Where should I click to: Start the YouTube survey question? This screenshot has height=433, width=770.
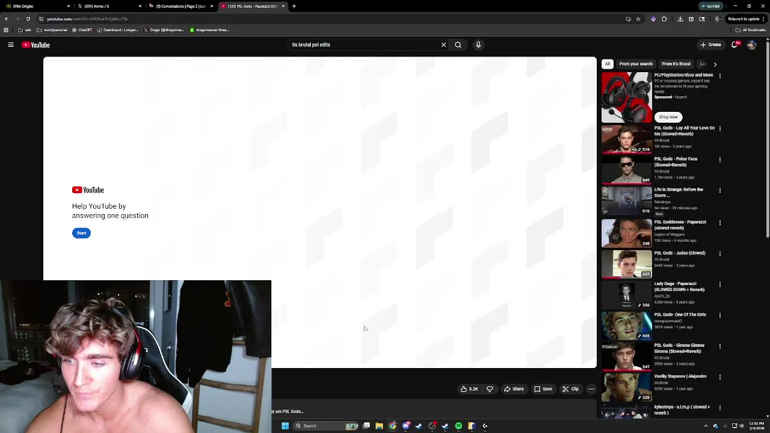point(81,233)
